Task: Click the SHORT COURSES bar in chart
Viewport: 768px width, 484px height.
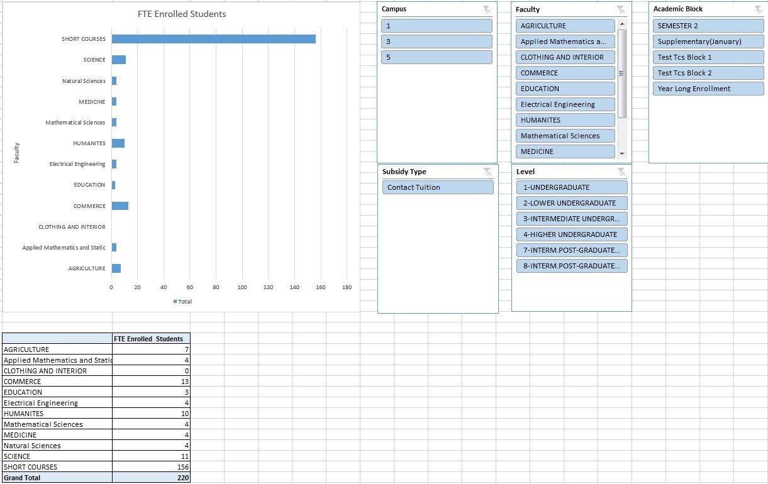Action: click(214, 39)
